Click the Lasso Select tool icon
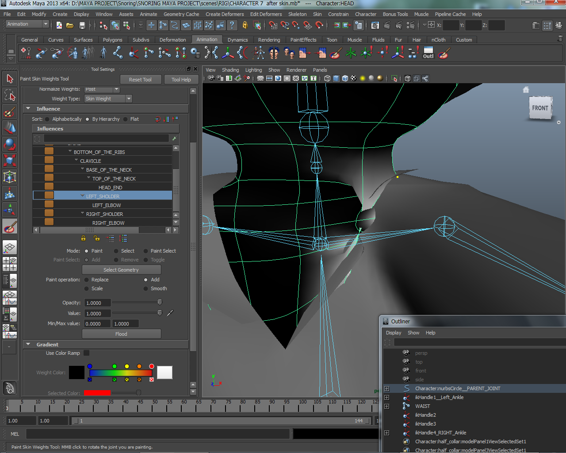This screenshot has width=566, height=453. click(x=10, y=95)
